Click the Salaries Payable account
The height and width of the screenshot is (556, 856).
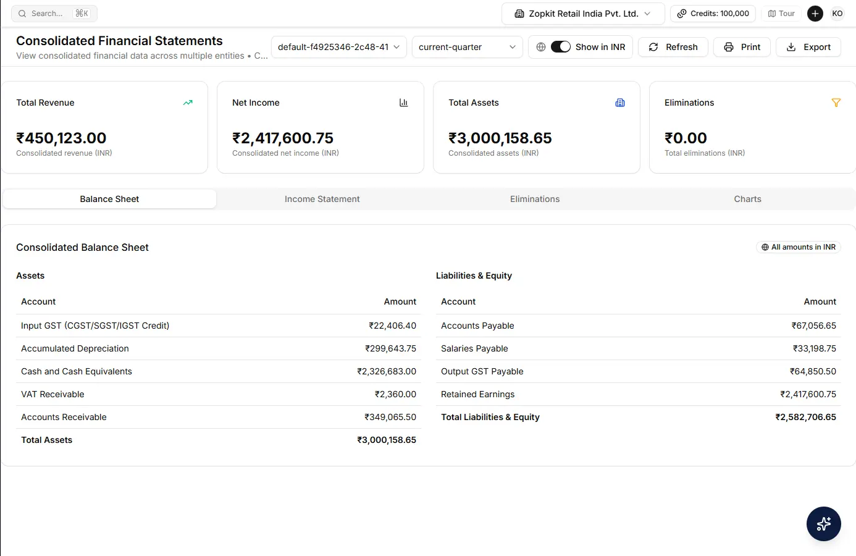(x=474, y=348)
